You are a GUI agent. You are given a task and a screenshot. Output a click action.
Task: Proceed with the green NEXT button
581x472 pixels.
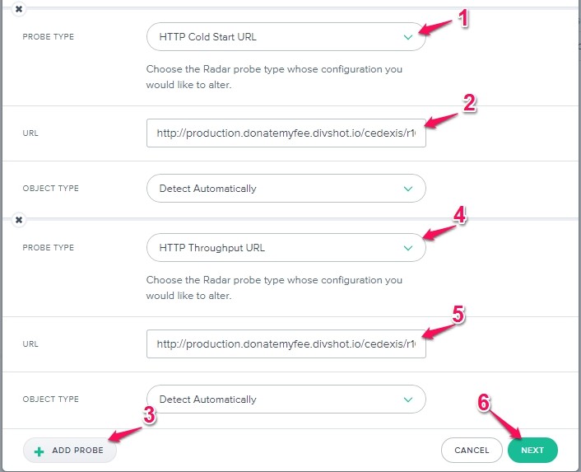[532, 451]
